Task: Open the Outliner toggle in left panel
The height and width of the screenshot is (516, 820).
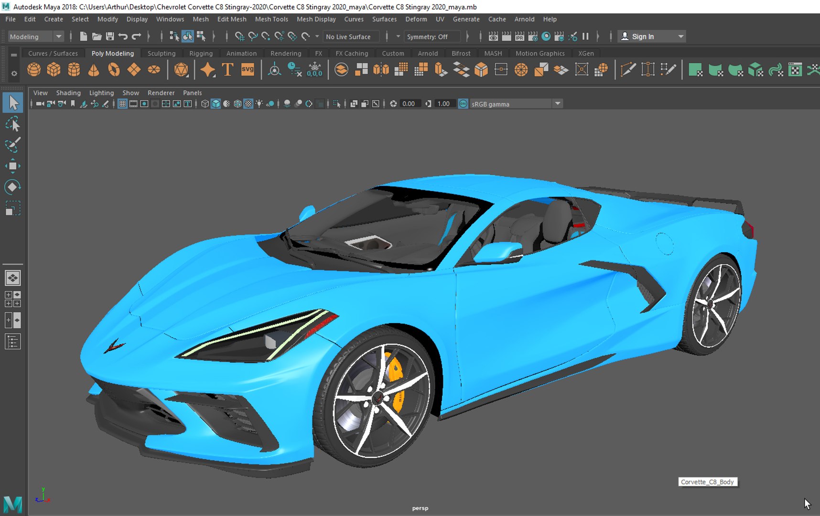Action: [x=13, y=342]
